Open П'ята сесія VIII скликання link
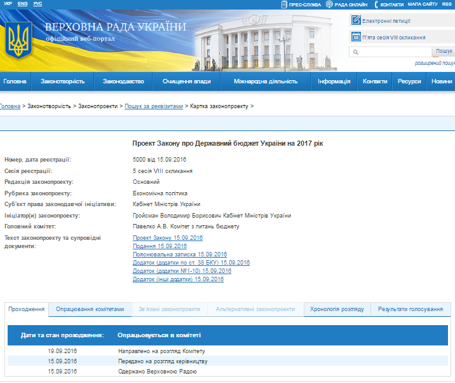 [394, 38]
